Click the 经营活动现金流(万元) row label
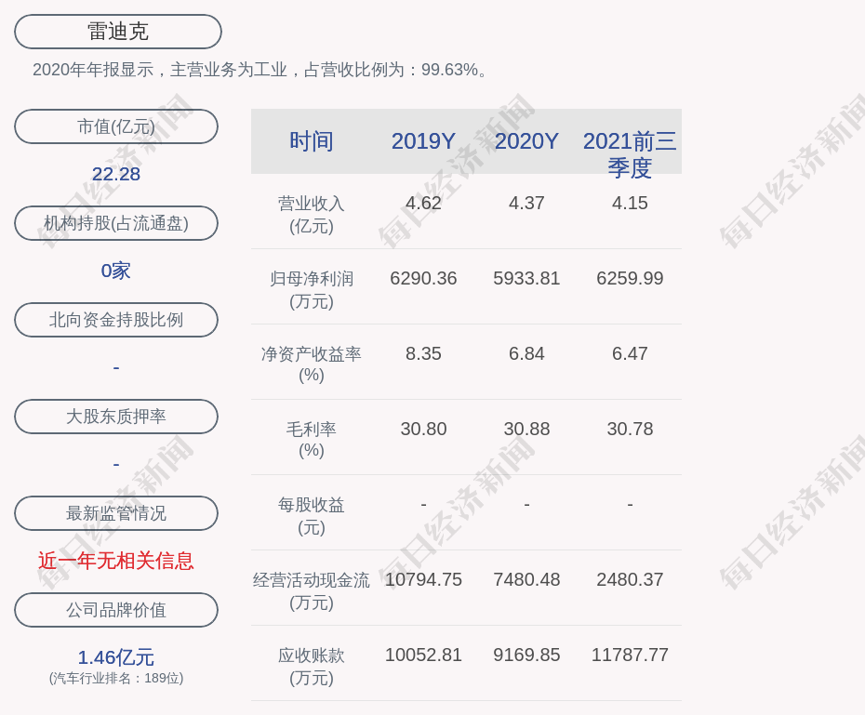Viewport: 865px width, 715px height. [x=312, y=590]
